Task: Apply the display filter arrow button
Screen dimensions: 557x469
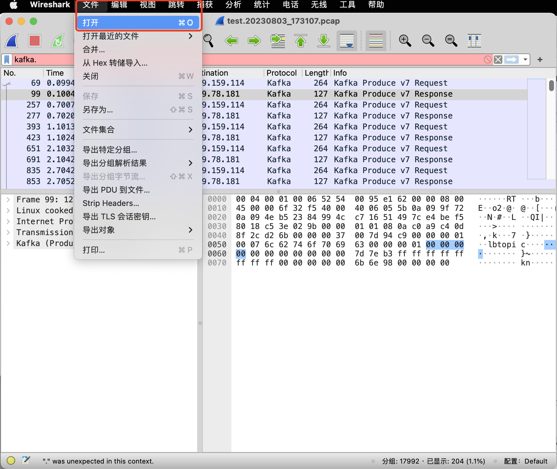Action: coord(511,60)
